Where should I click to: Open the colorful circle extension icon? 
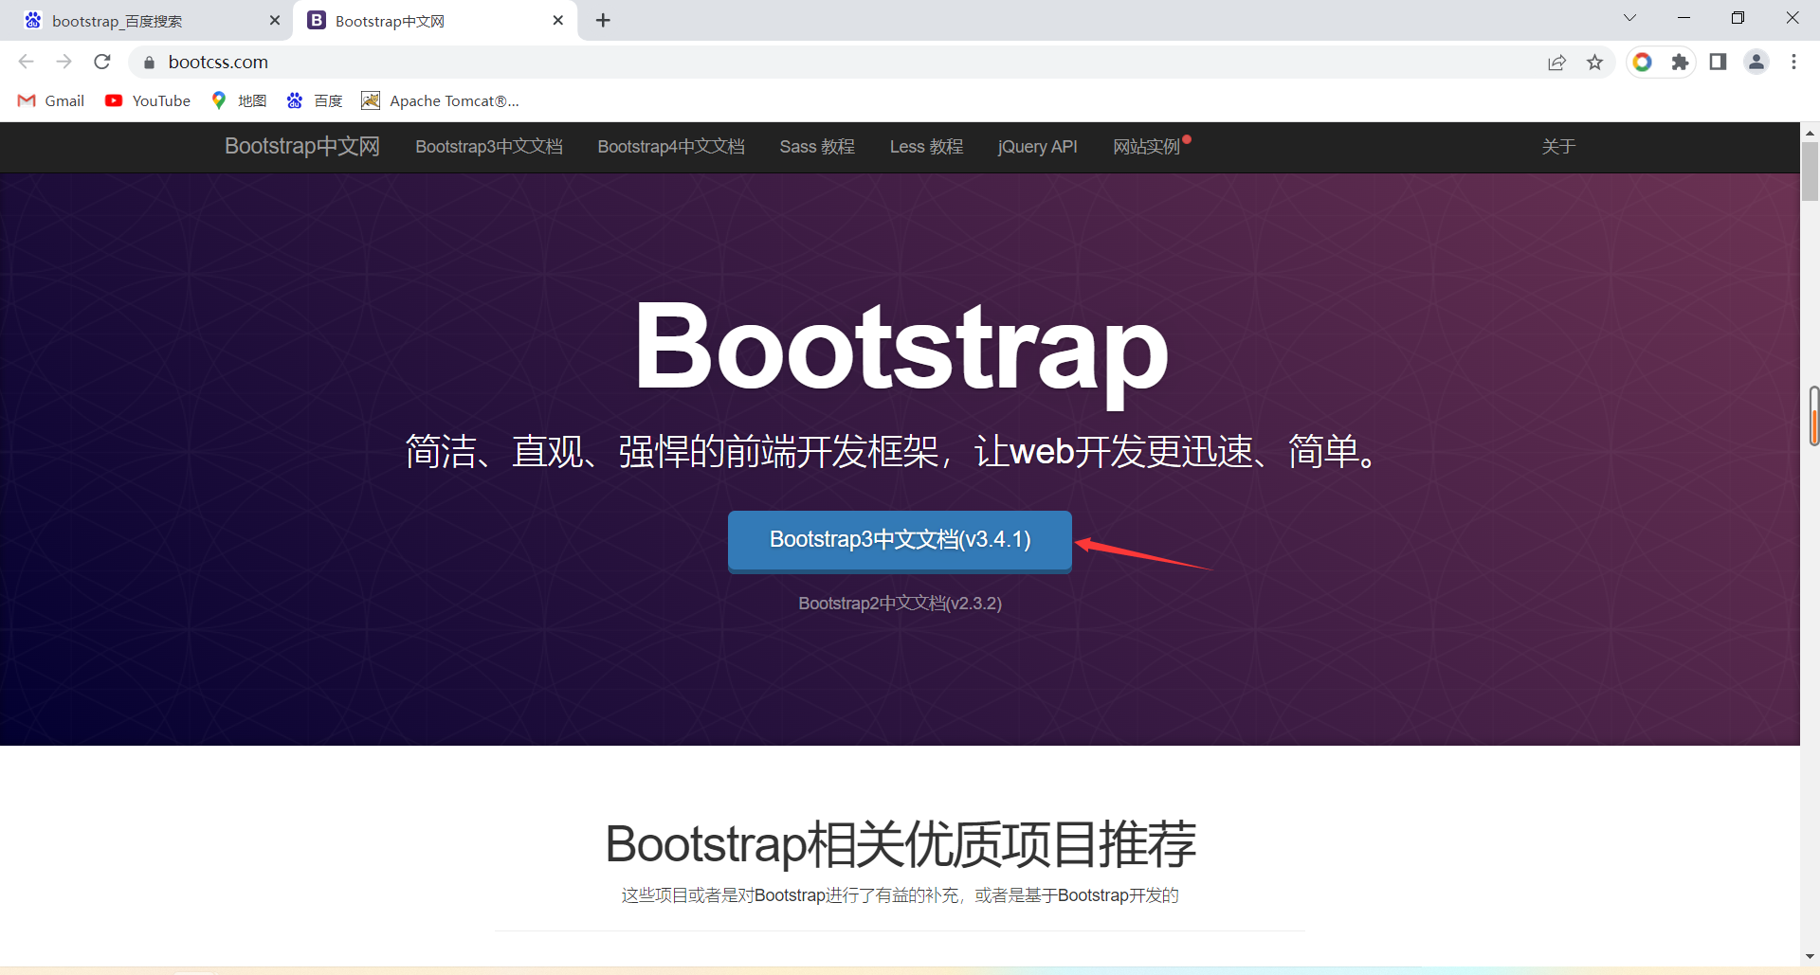[1642, 63]
